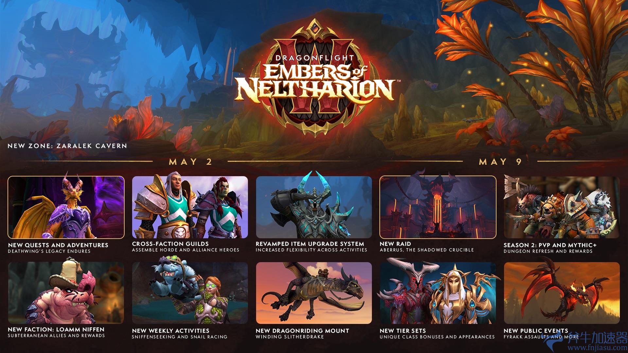Click the Cross-Faction Guilds title text

point(170,244)
